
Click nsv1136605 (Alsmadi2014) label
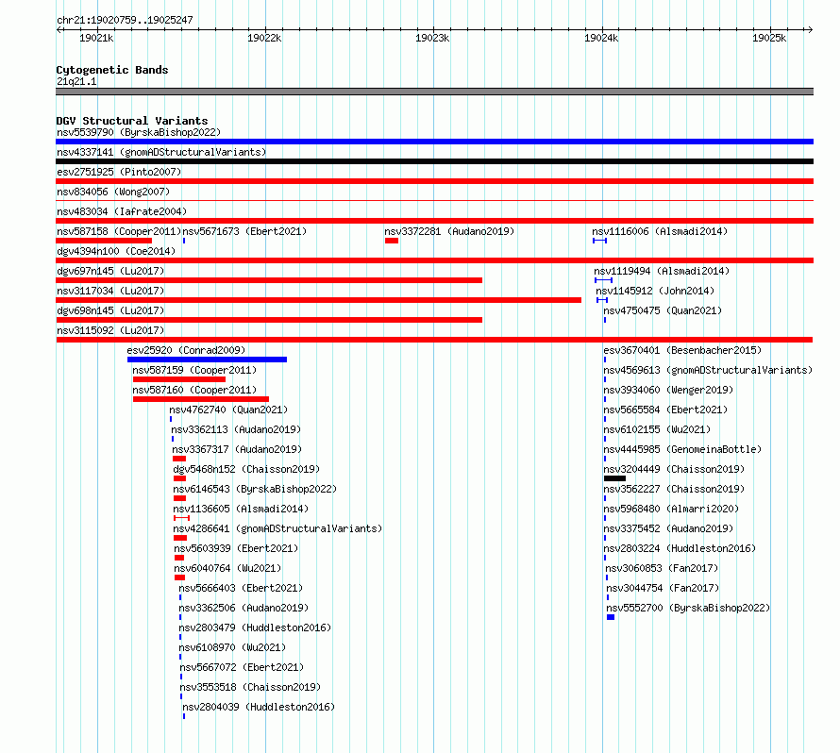(x=241, y=509)
